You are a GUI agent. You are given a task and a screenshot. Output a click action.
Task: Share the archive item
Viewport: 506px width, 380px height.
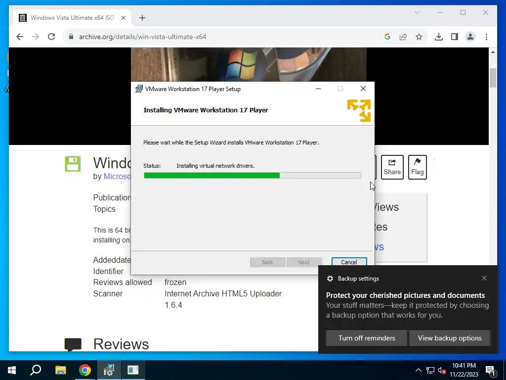(392, 167)
